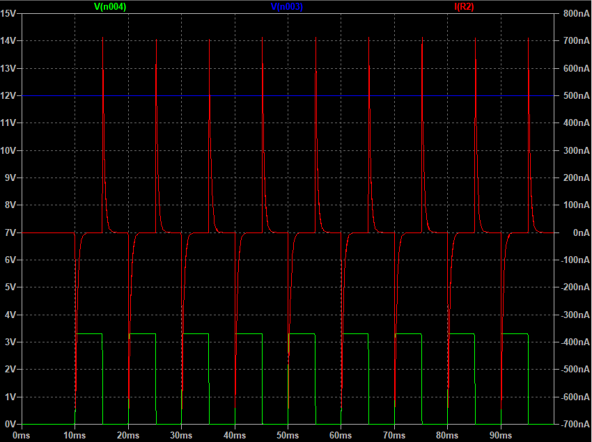The width and height of the screenshot is (592, 442).
Task: Select the 90ms label on time axis
Action: pos(501,435)
